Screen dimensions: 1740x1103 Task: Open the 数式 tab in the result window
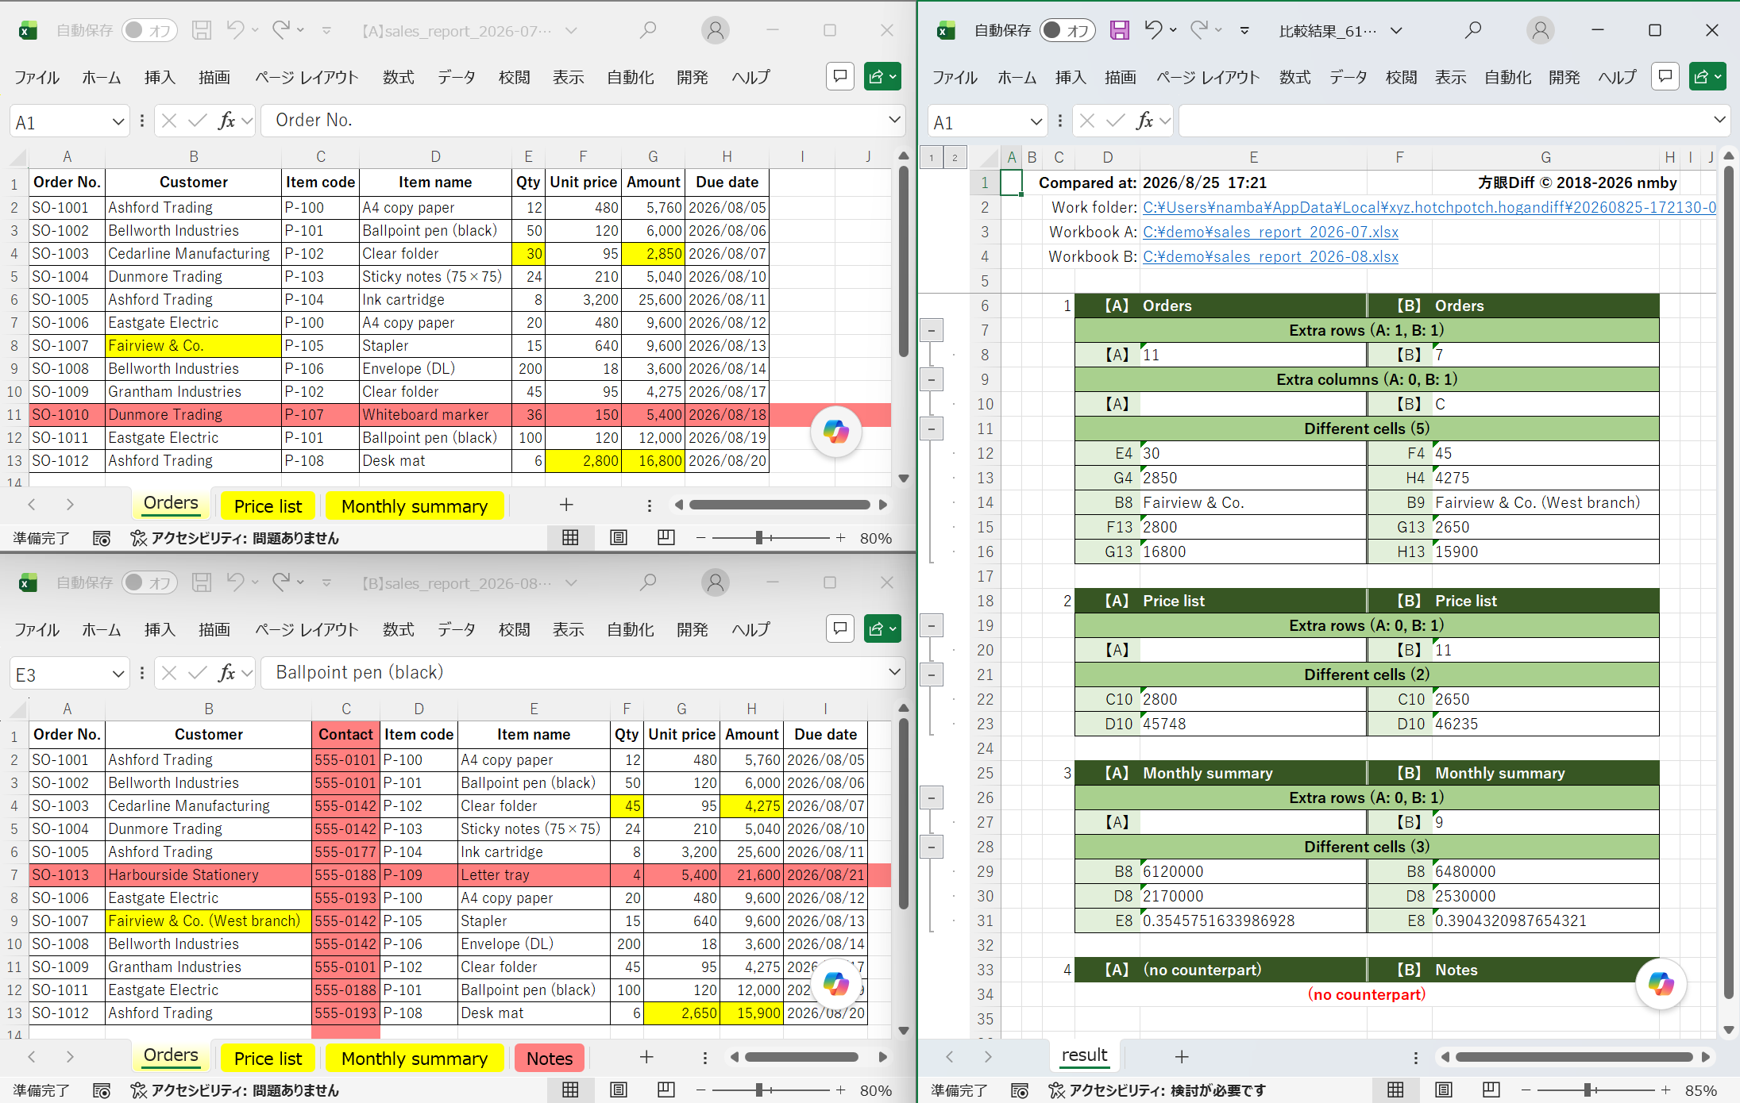tap(1295, 77)
